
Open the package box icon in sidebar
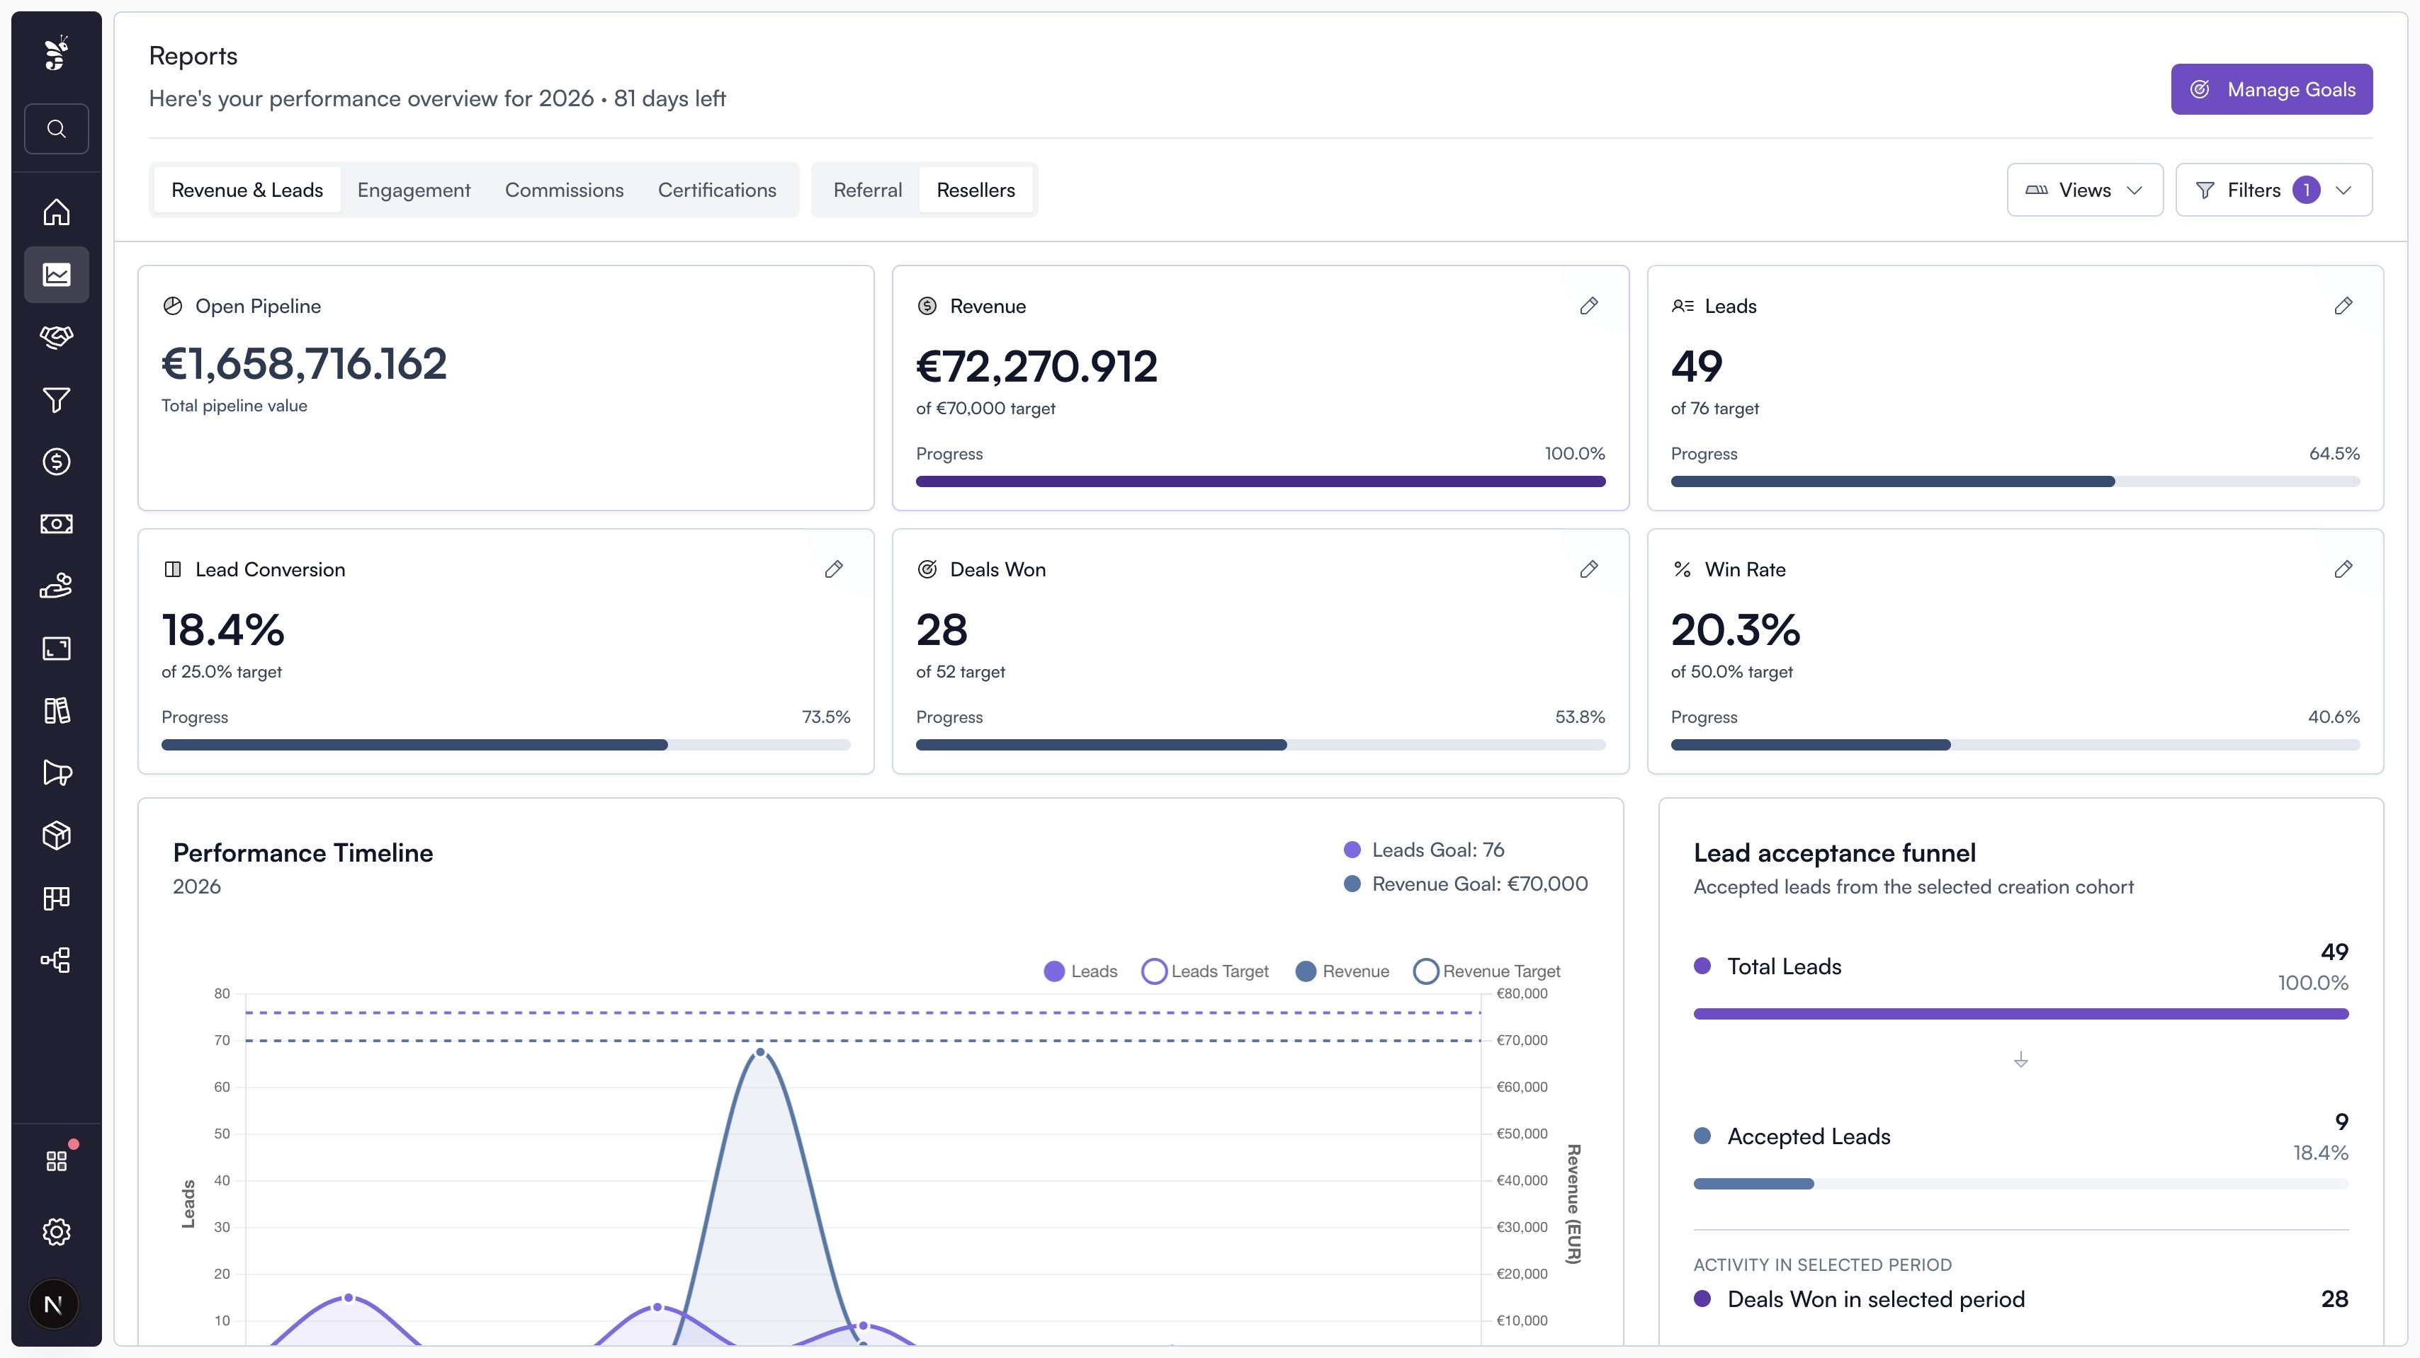tap(57, 835)
